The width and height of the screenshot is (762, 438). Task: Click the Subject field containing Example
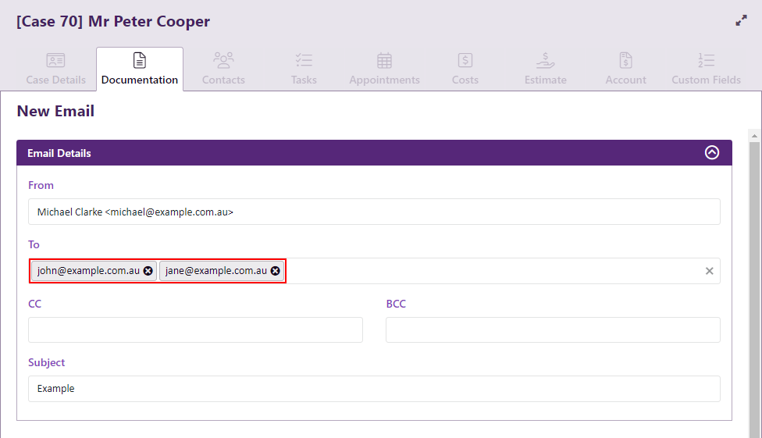point(373,389)
